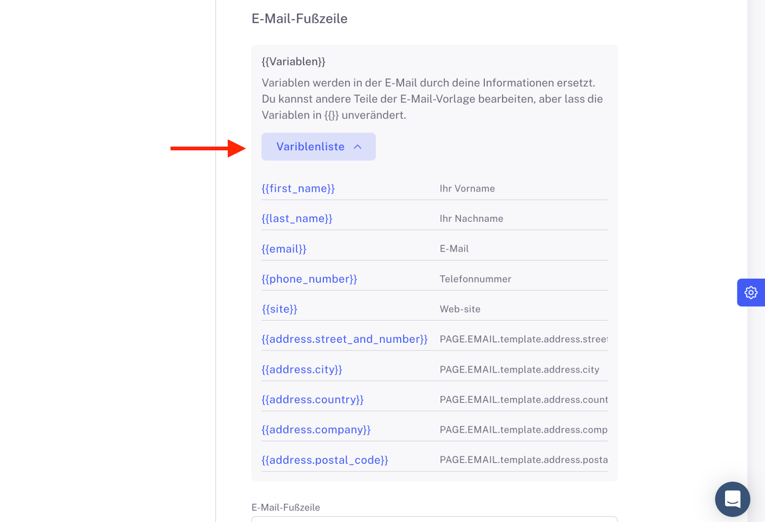The width and height of the screenshot is (765, 522).
Task: Pick the {{address.company}} variable
Action: (316, 430)
